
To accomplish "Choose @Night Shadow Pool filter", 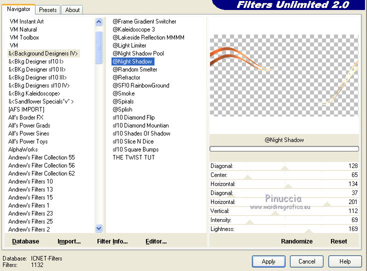I will [x=138, y=53].
